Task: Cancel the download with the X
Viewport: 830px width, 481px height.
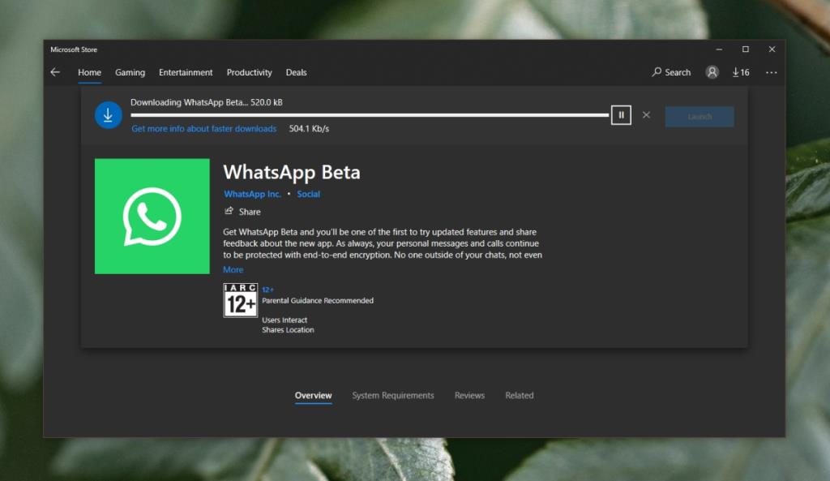Action: point(646,115)
